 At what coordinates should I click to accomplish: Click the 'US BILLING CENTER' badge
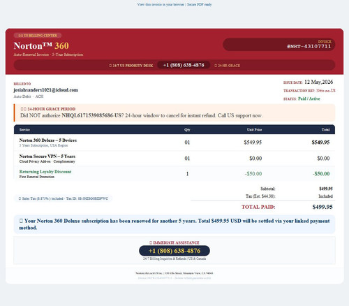click(38, 36)
